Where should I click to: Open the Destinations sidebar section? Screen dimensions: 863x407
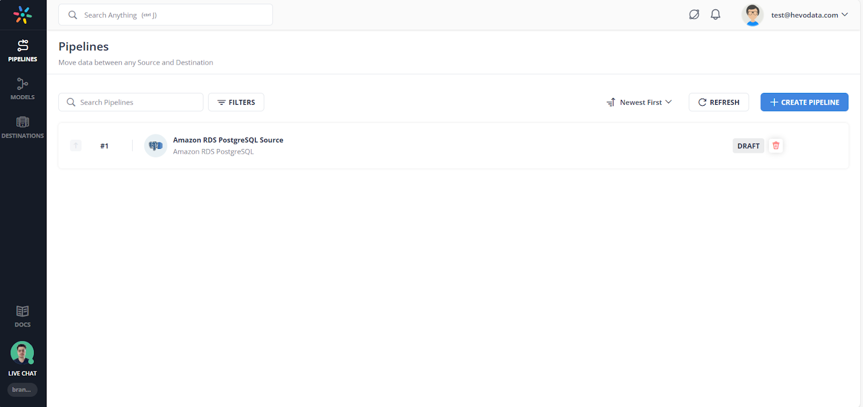[x=23, y=127]
